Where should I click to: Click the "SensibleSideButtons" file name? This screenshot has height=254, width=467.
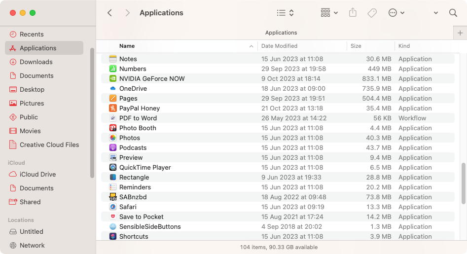[x=150, y=226]
